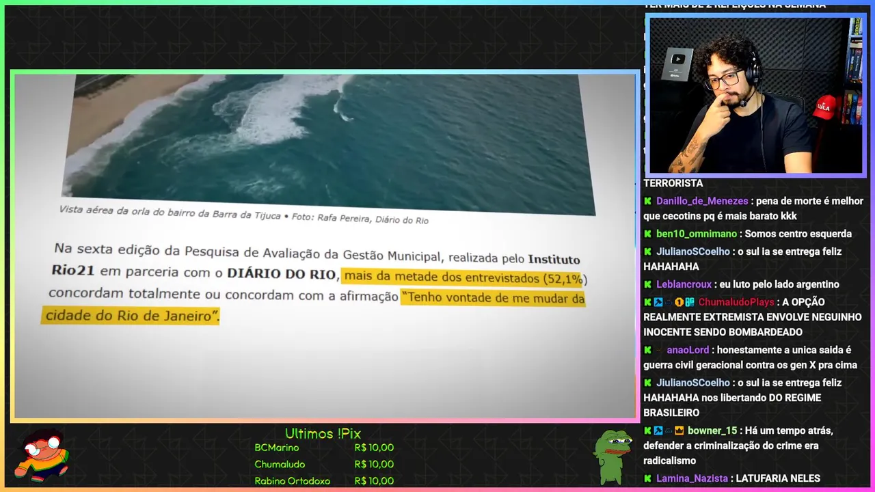
Task: Click 'eu luto pelo lado argentino' message
Action: click(x=779, y=284)
